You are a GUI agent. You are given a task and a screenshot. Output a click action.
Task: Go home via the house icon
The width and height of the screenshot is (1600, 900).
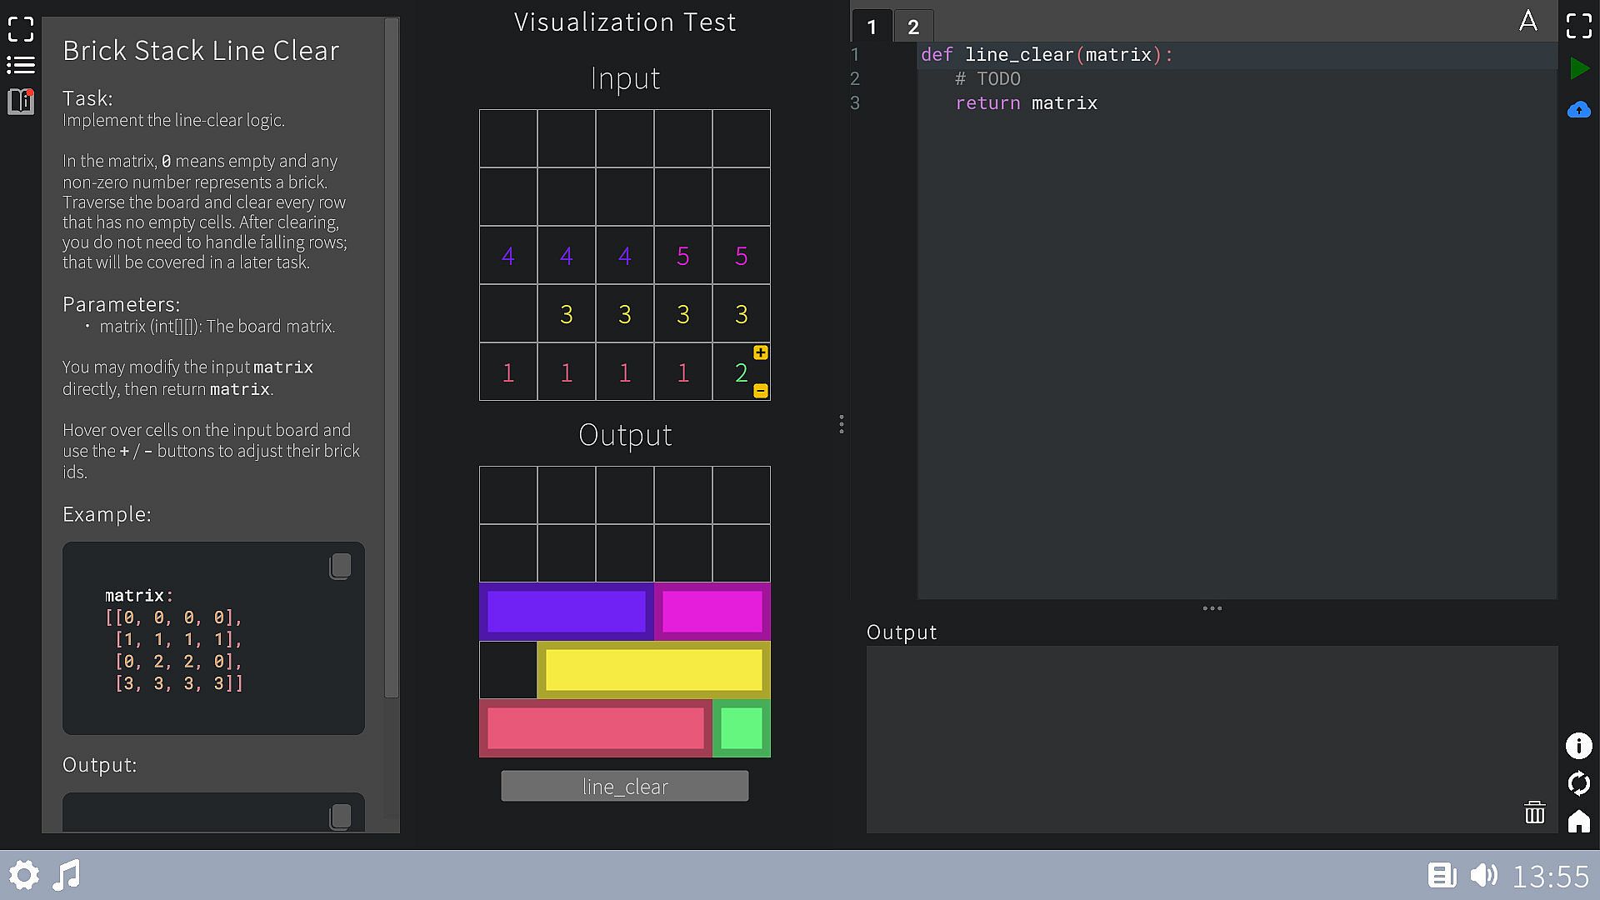(1579, 822)
